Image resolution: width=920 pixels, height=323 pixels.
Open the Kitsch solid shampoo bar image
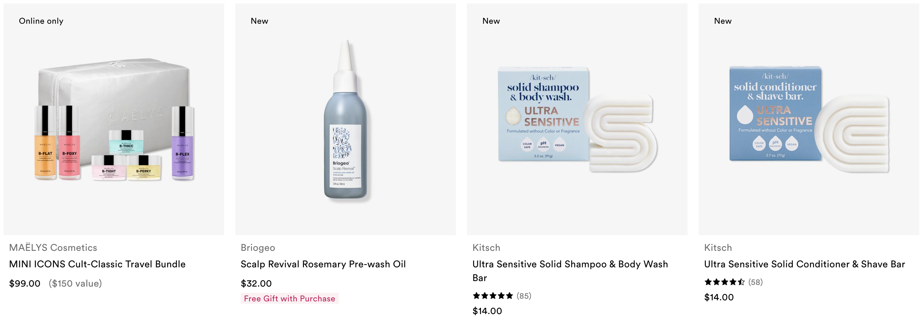click(x=577, y=119)
